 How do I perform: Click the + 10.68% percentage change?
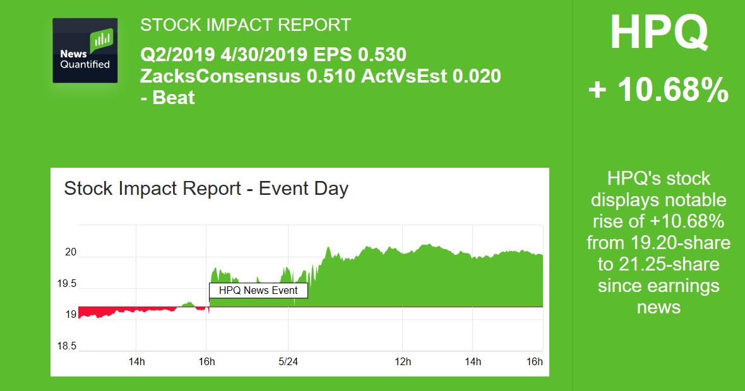coord(659,91)
